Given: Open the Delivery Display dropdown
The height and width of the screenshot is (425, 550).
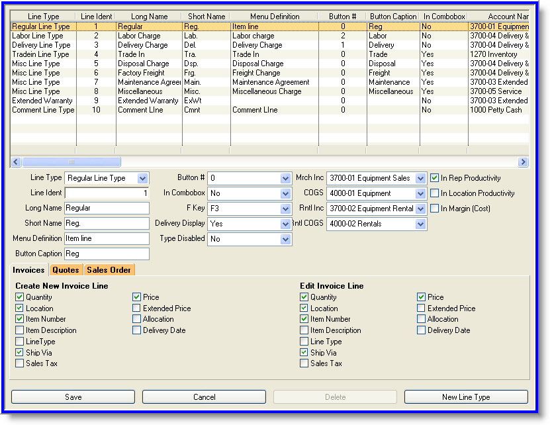Looking at the screenshot, I should point(285,224).
